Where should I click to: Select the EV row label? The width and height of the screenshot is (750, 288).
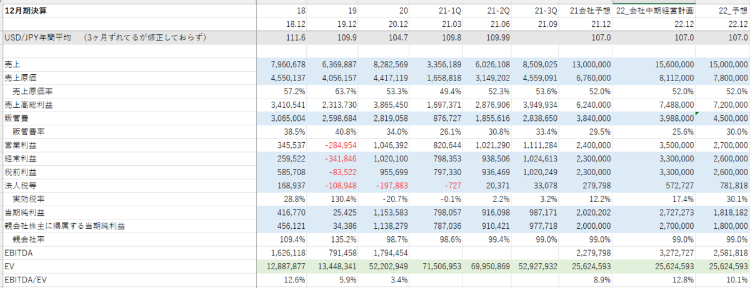[x=9, y=266]
